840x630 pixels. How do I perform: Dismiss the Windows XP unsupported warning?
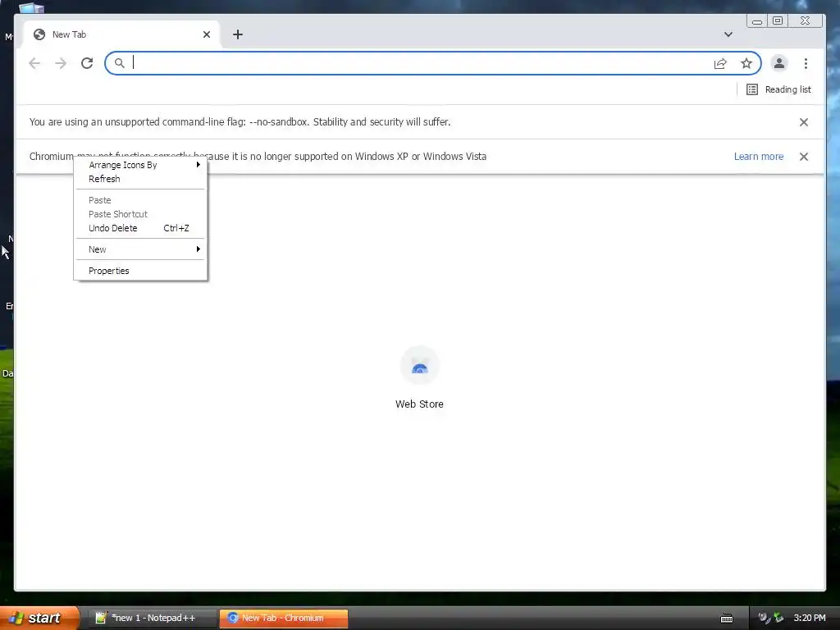[804, 157]
